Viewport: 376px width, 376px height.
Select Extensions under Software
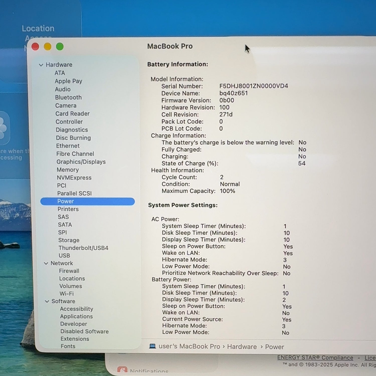pyautogui.click(x=75, y=339)
